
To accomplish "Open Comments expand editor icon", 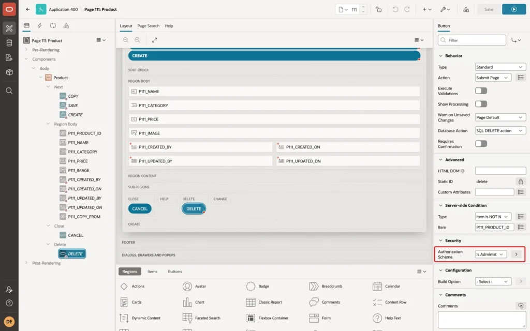I will pos(521,306).
